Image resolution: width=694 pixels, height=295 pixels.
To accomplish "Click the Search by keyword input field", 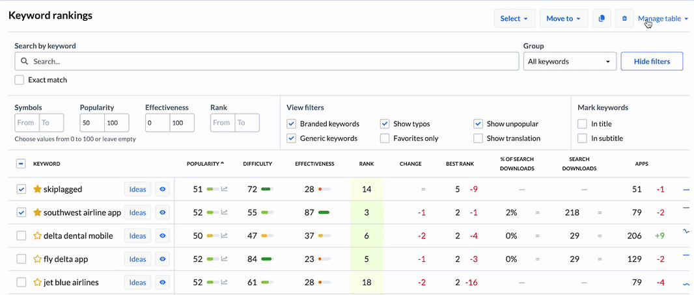I will click(267, 62).
